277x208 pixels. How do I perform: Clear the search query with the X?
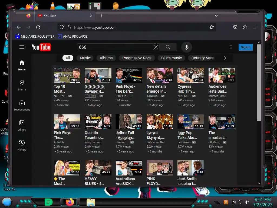[x=156, y=47]
